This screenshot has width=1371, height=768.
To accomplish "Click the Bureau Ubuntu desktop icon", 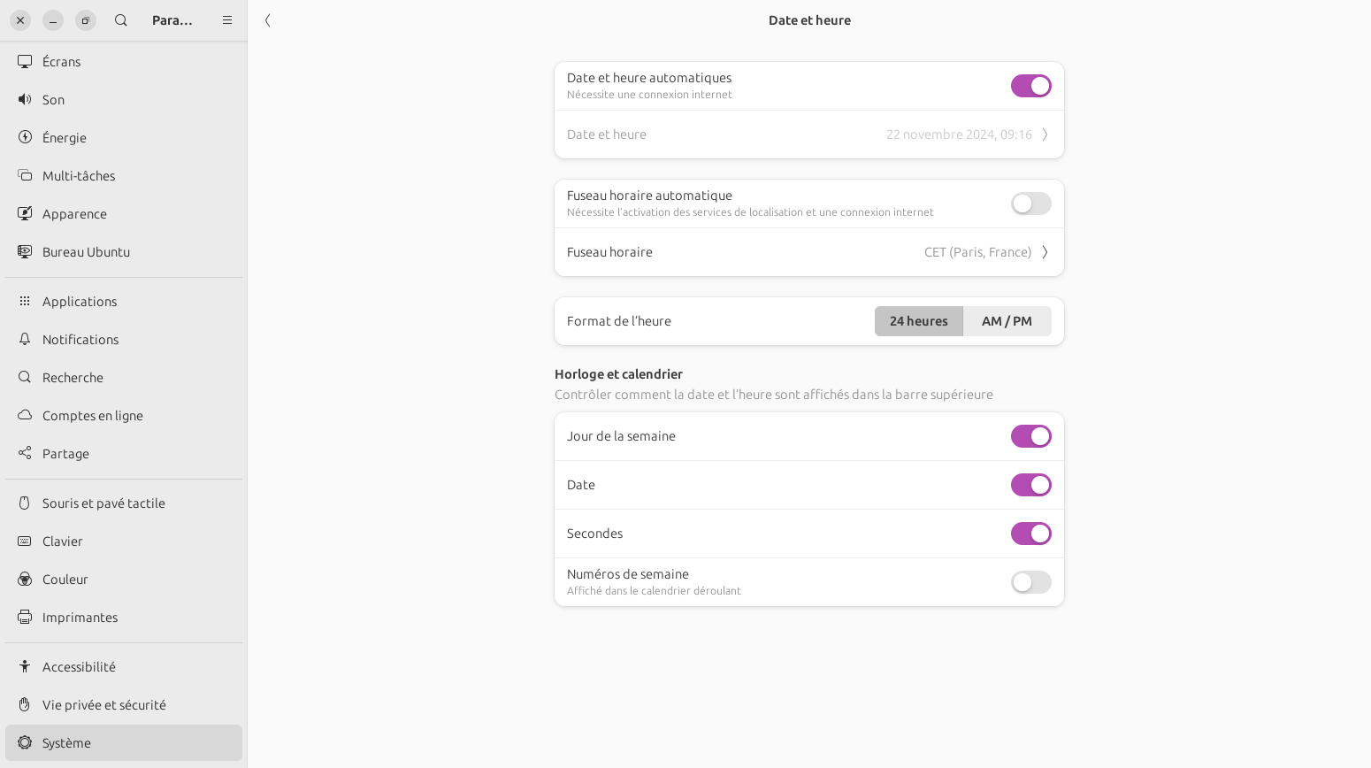I will pos(25,251).
